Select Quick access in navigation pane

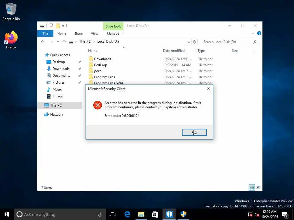(60, 55)
